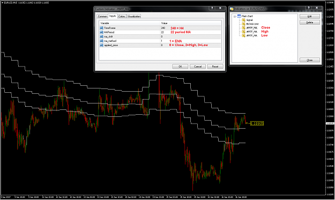The width and height of the screenshot is (335, 200).
Task: Select the Main chart label in tree
Action: [247, 16]
